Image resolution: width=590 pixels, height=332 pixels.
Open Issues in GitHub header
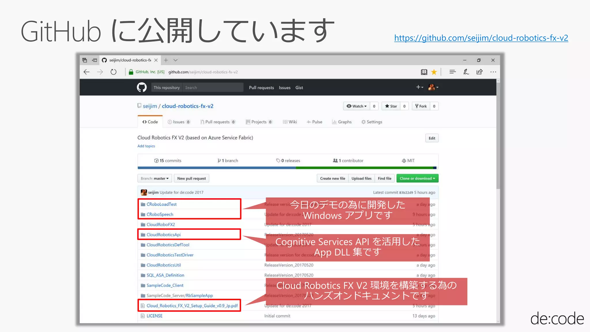[x=285, y=88]
